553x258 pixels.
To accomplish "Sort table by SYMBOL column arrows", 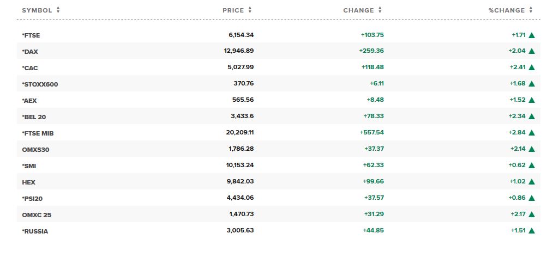I will [x=58, y=10].
